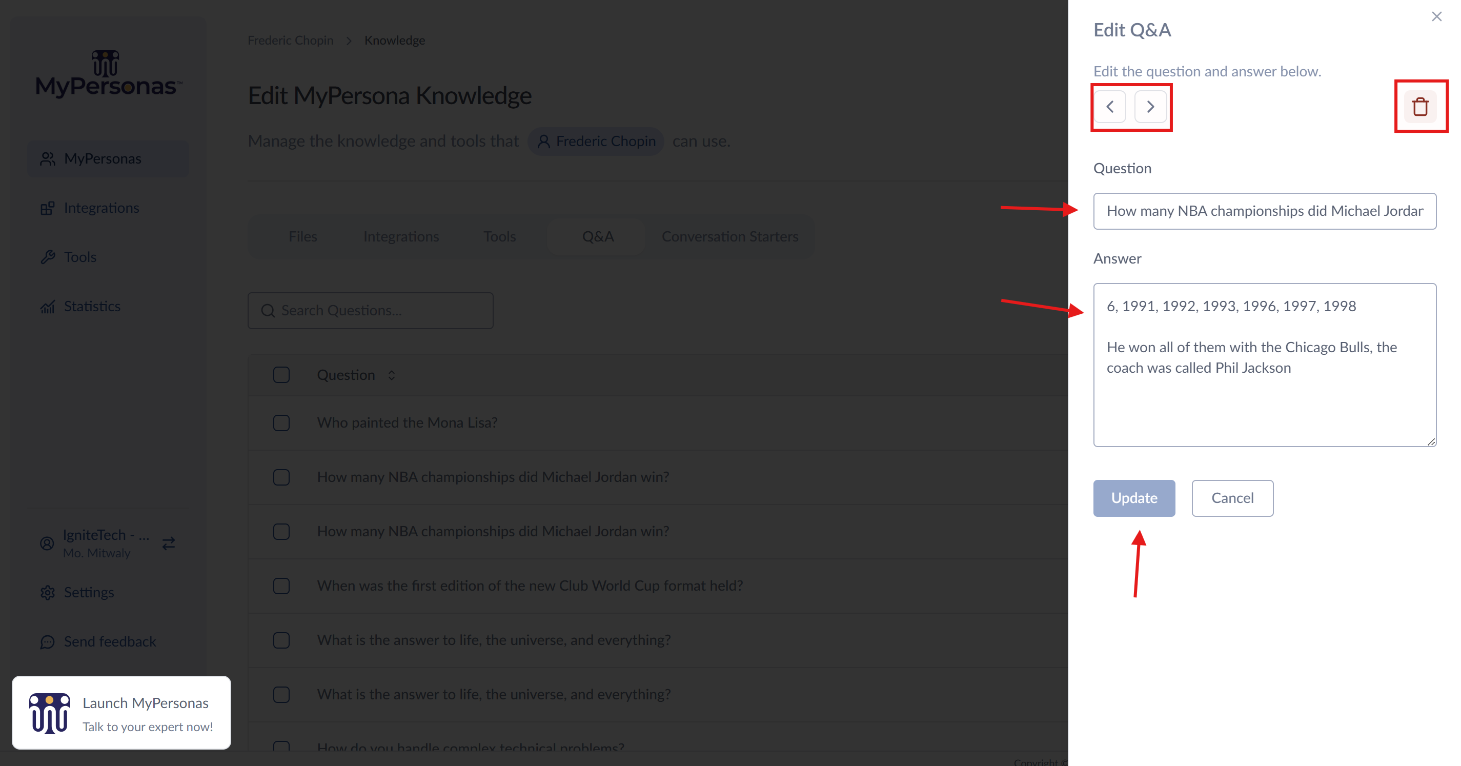This screenshot has height=766, width=1461.
Task: Click the Frederic Chopin persona chip
Action: click(x=596, y=142)
